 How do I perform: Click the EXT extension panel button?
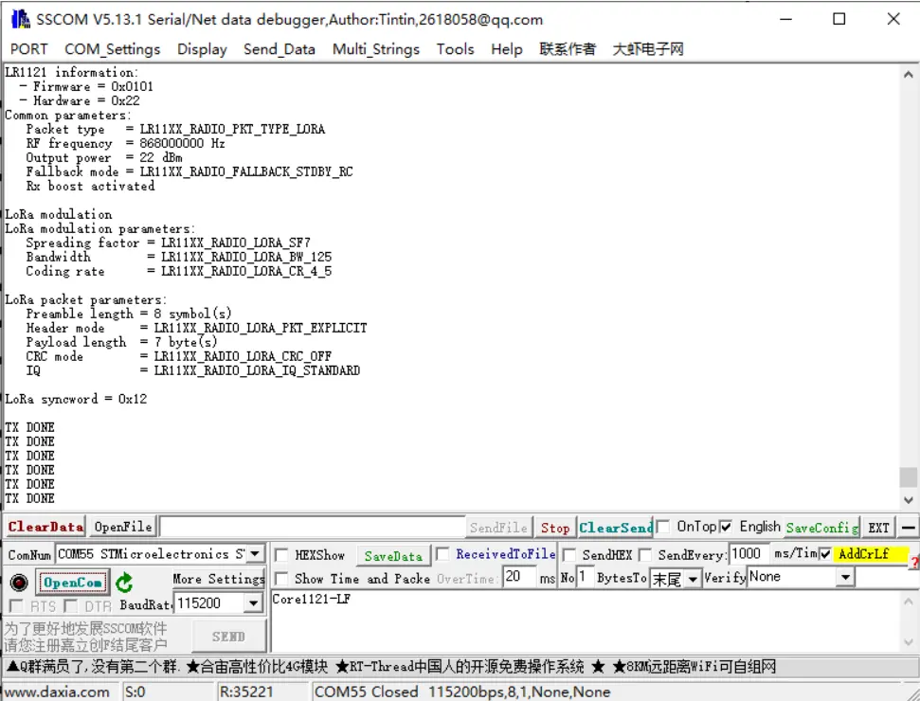879,528
